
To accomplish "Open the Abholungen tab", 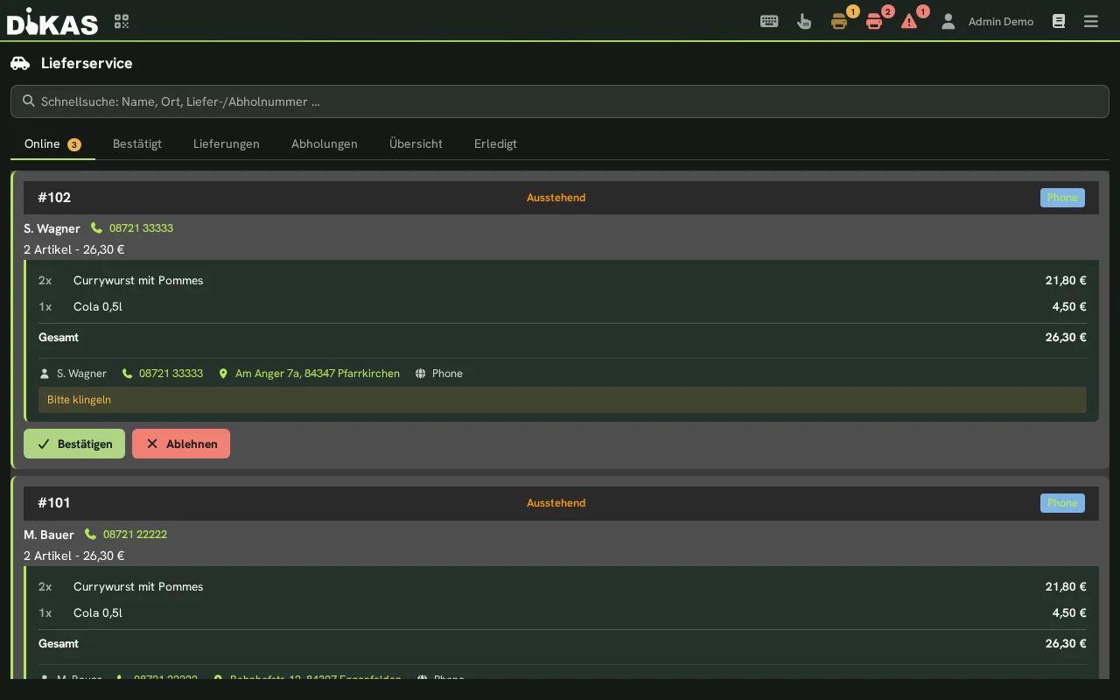I will coord(325,143).
